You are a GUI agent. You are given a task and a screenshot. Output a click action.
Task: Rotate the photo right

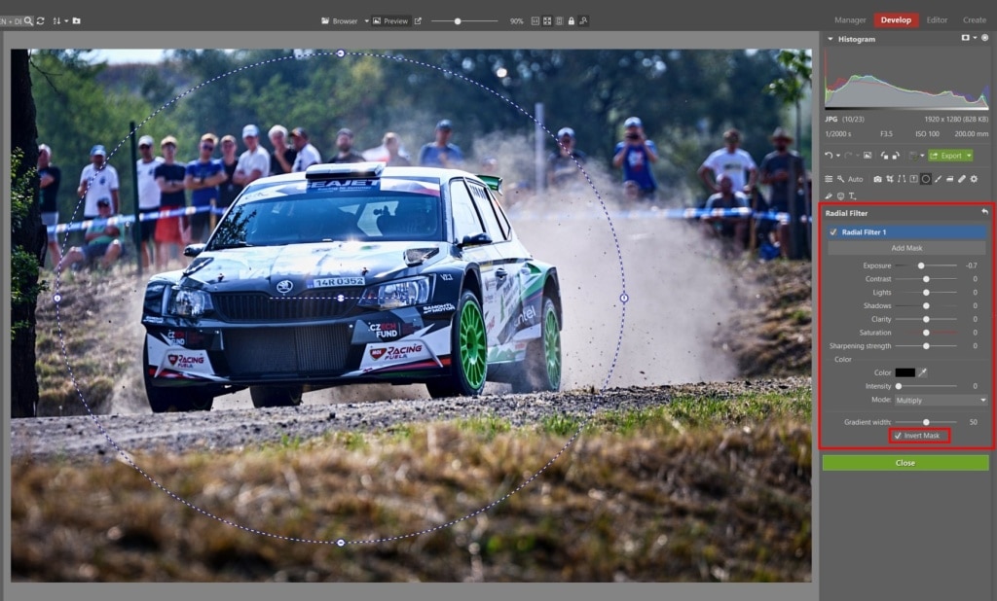896,155
